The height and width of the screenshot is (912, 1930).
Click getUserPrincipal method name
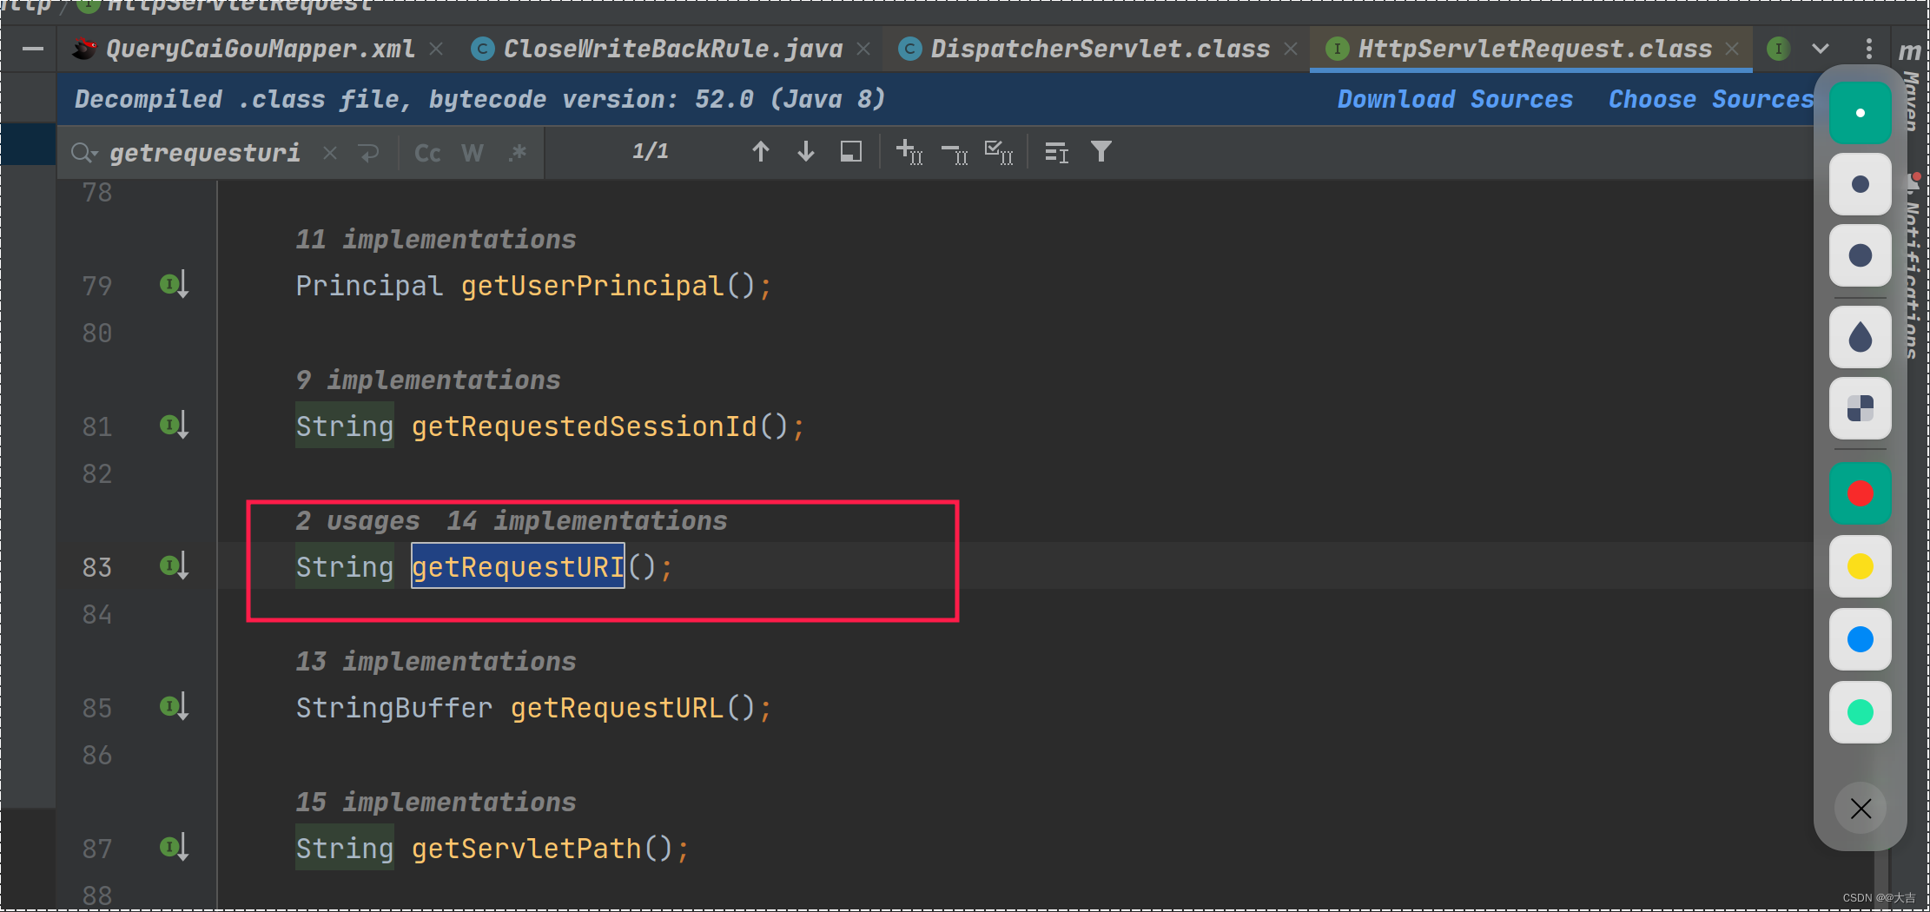pos(592,286)
